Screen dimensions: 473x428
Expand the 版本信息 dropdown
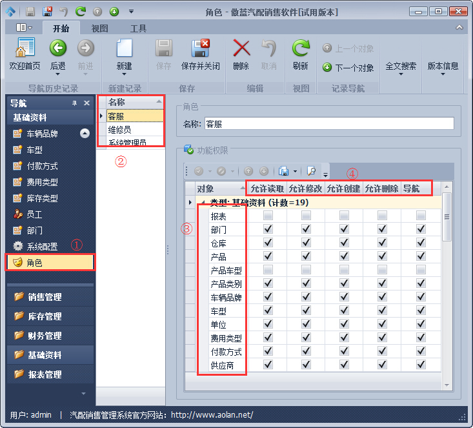(x=443, y=67)
